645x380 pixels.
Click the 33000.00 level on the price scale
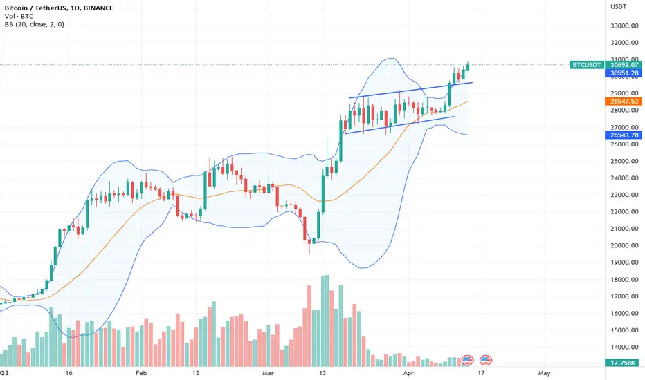624,26
